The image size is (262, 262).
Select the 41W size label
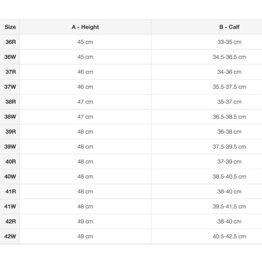(x=10, y=206)
